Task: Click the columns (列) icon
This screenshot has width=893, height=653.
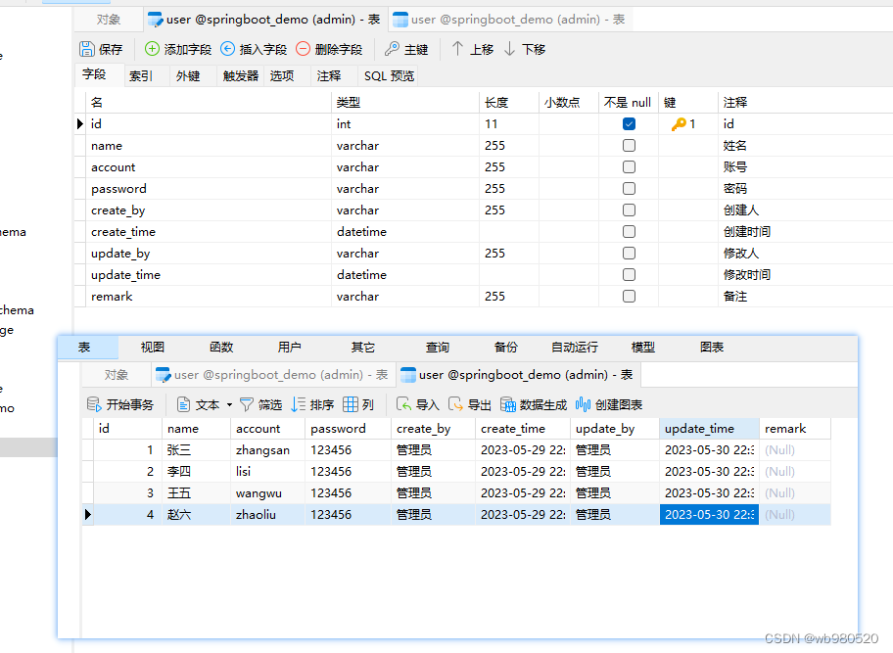Action: pyautogui.click(x=351, y=404)
